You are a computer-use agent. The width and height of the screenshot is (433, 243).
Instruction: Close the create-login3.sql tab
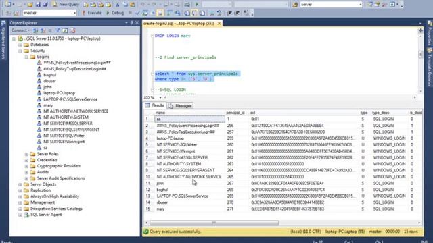pos(219,24)
